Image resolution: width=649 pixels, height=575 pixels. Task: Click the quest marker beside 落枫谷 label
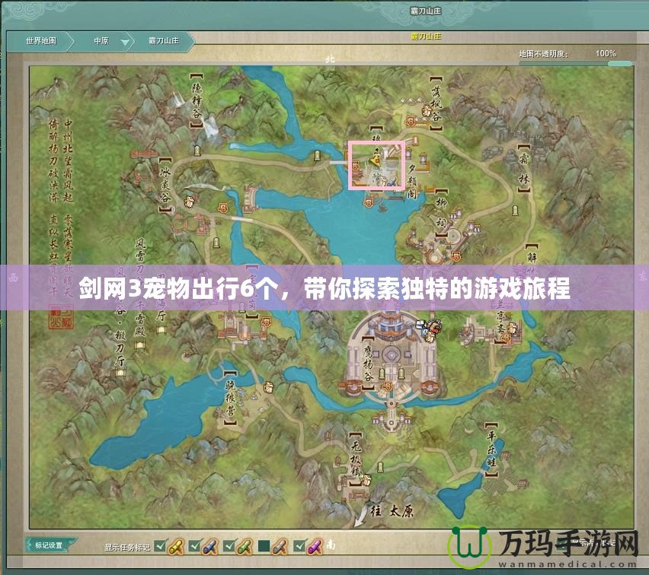(x=426, y=111)
